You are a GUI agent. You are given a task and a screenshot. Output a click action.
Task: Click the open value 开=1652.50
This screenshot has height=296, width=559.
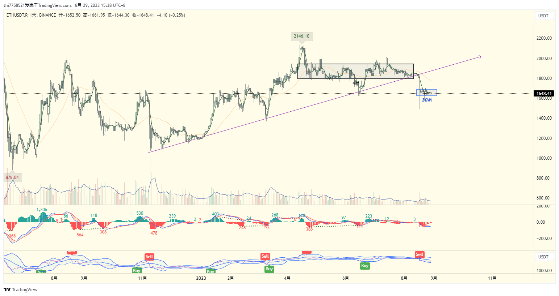point(70,15)
